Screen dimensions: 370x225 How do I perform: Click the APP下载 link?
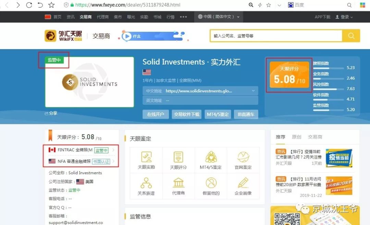[322, 17]
